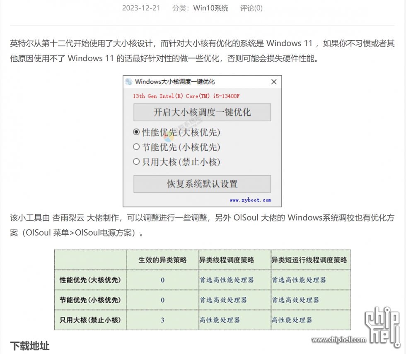Screen dimensions: 406x354
Task: Click the 恢复系统默认设置 button
Action: tap(202, 184)
